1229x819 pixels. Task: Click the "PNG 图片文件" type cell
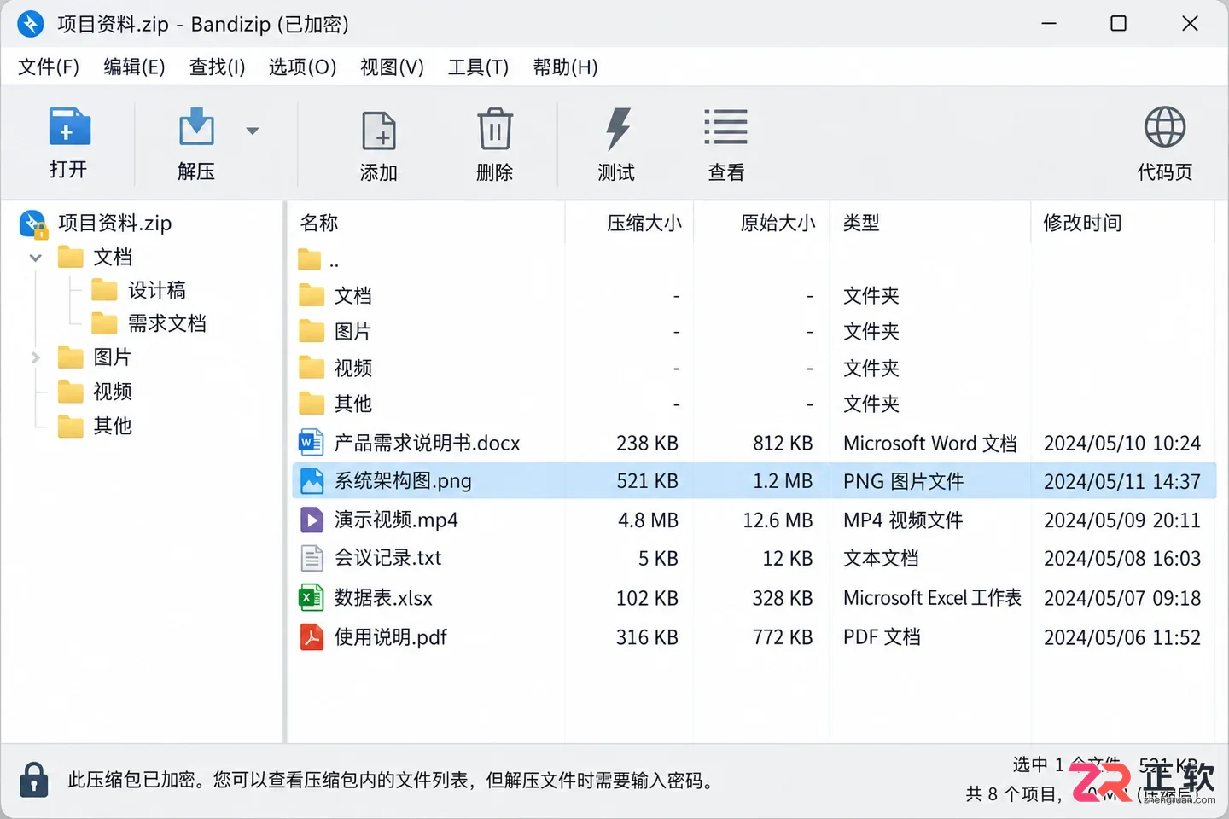[x=904, y=481]
